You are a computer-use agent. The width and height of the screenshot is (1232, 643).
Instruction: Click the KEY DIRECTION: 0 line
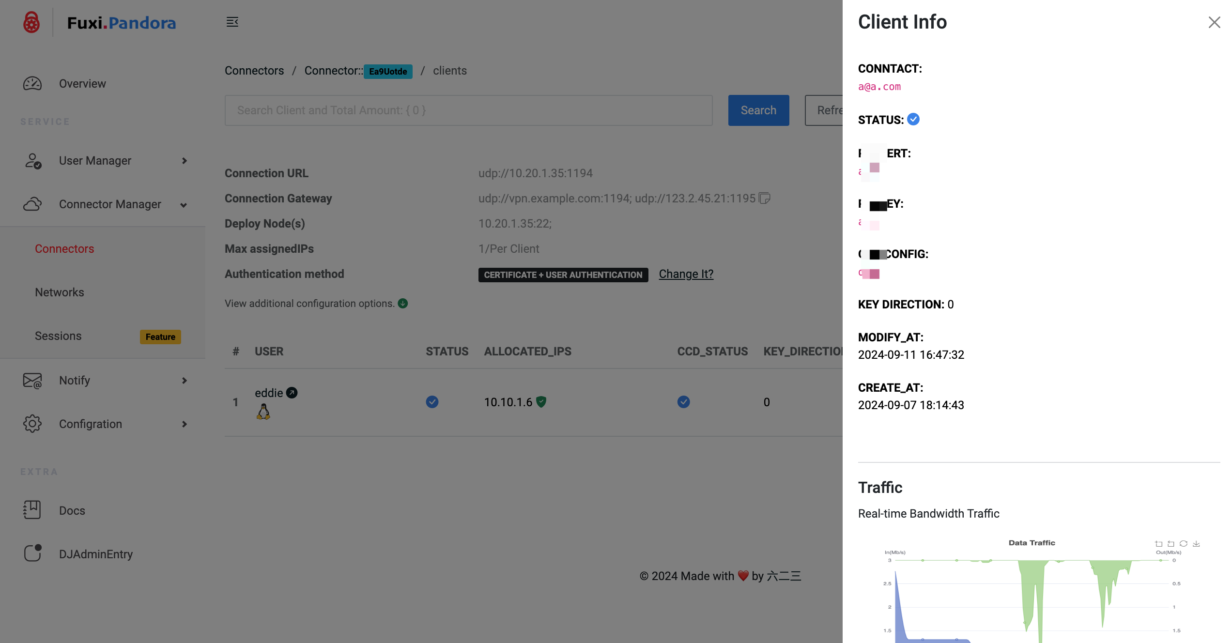pyautogui.click(x=906, y=305)
